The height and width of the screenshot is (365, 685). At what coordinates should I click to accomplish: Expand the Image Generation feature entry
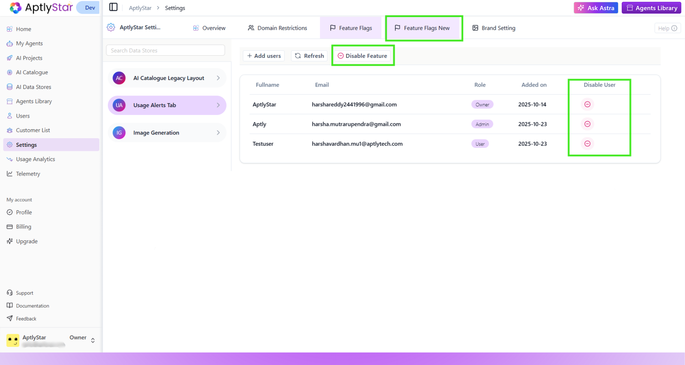(x=218, y=133)
